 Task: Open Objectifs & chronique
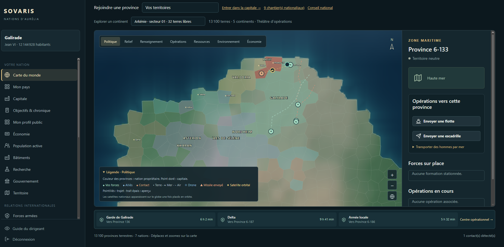click(x=39, y=110)
